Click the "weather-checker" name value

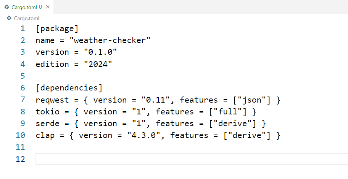[110, 40]
